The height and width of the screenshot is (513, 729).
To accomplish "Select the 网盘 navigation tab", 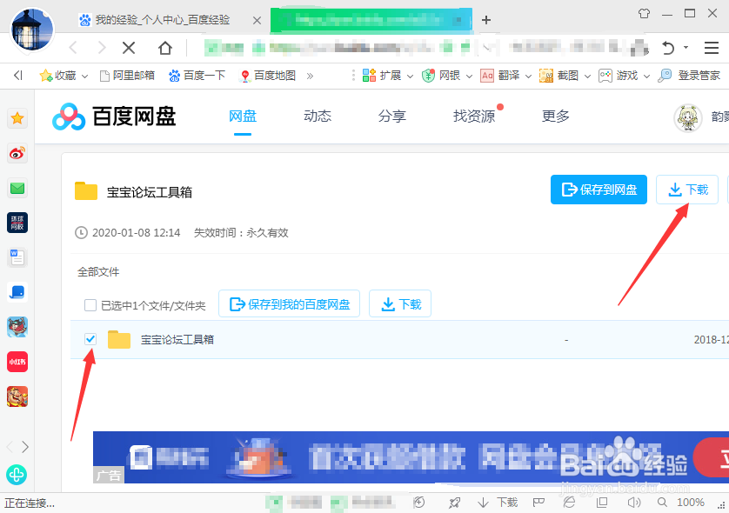I will 243,117.
